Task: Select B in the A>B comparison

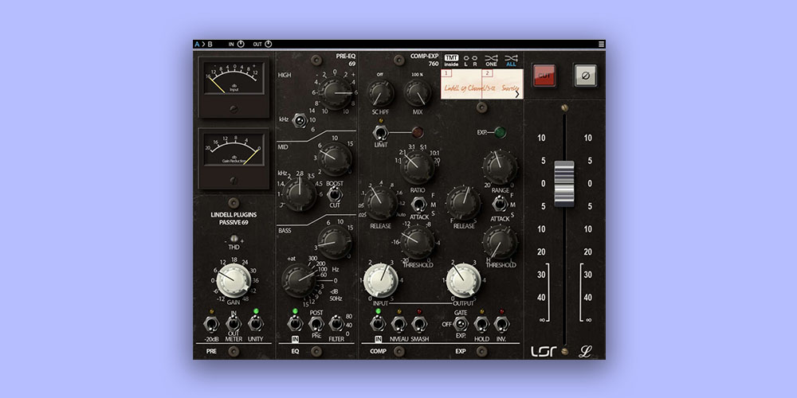Action: pyautogui.click(x=210, y=44)
